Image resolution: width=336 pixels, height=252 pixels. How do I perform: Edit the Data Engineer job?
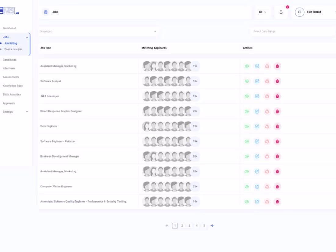click(257, 126)
